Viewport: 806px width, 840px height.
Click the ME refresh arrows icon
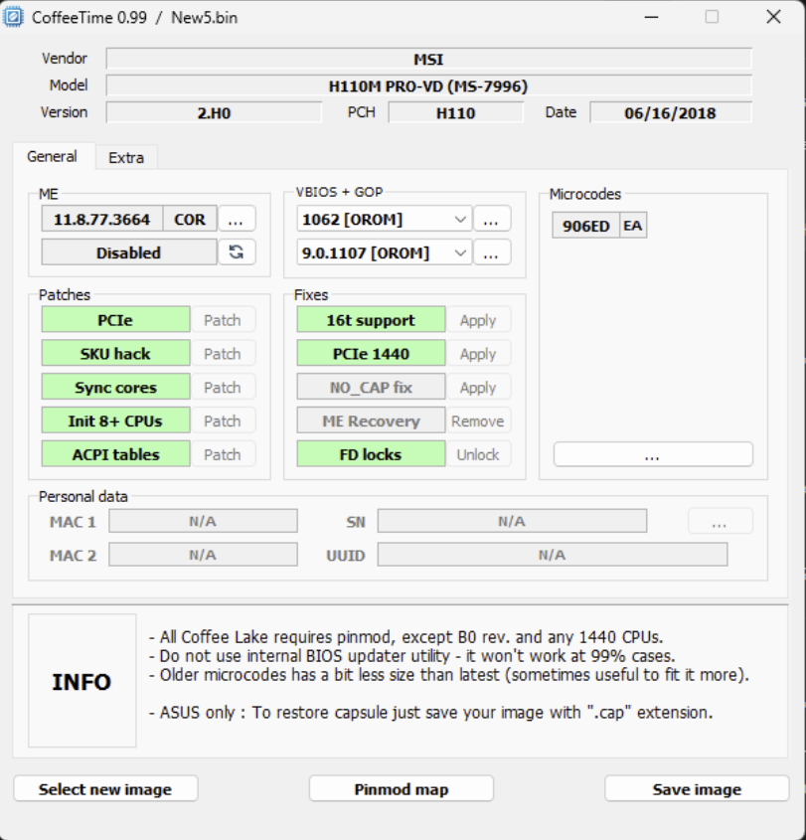pos(236,252)
